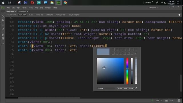Viewport: 183px width, 103px height.
Task: Open the Site menu
Action: click(42, 8)
